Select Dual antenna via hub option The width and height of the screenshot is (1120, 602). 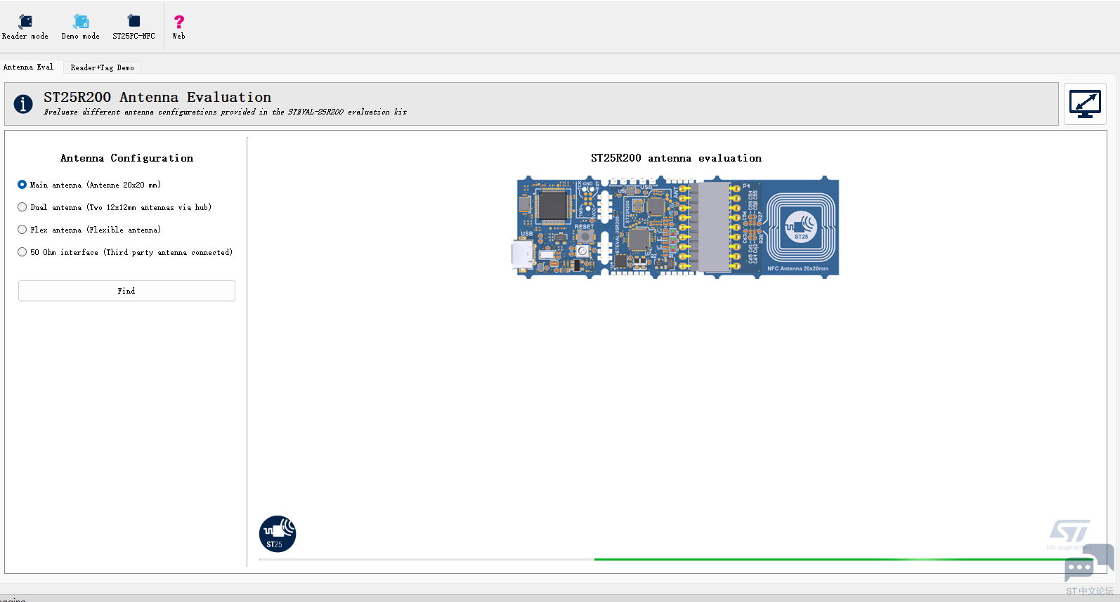(115, 207)
